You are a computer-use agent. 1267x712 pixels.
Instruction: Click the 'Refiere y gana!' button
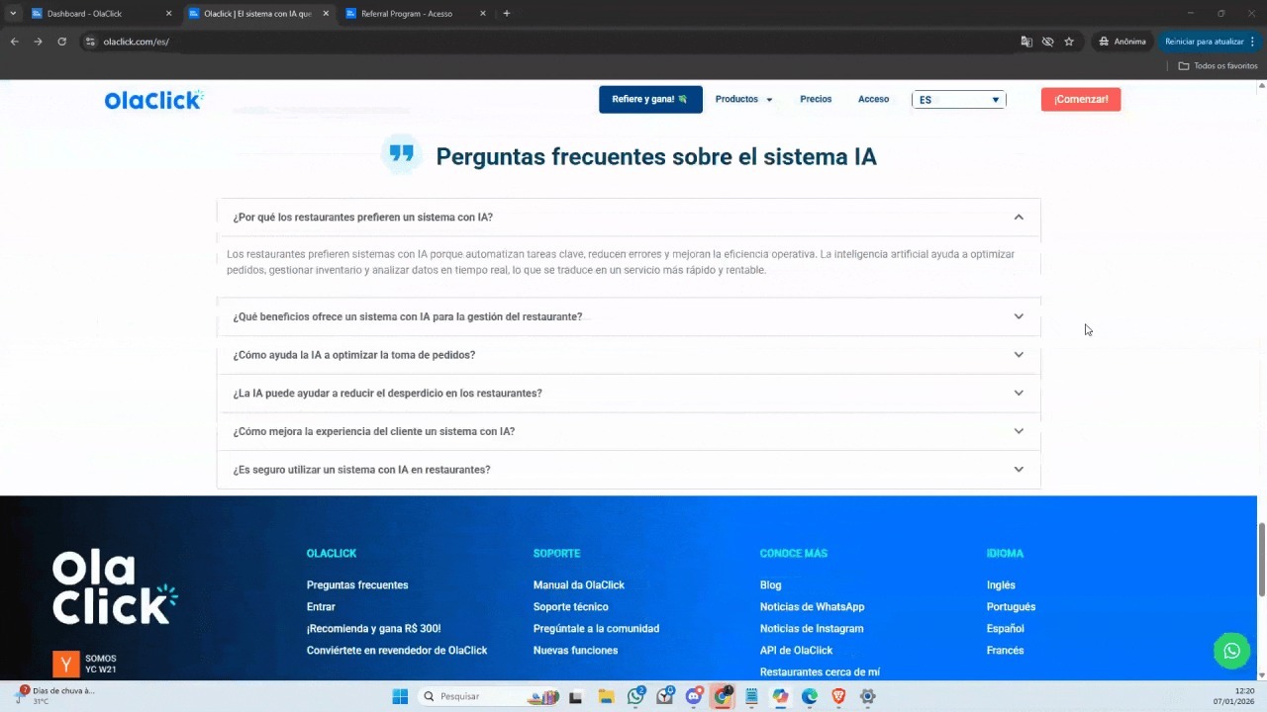point(650,99)
